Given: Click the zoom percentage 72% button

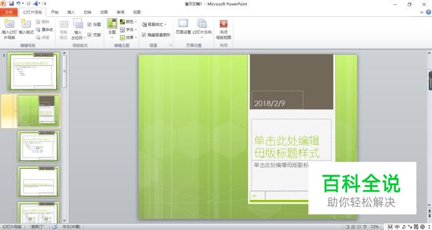Looking at the screenshot, I should (375, 227).
